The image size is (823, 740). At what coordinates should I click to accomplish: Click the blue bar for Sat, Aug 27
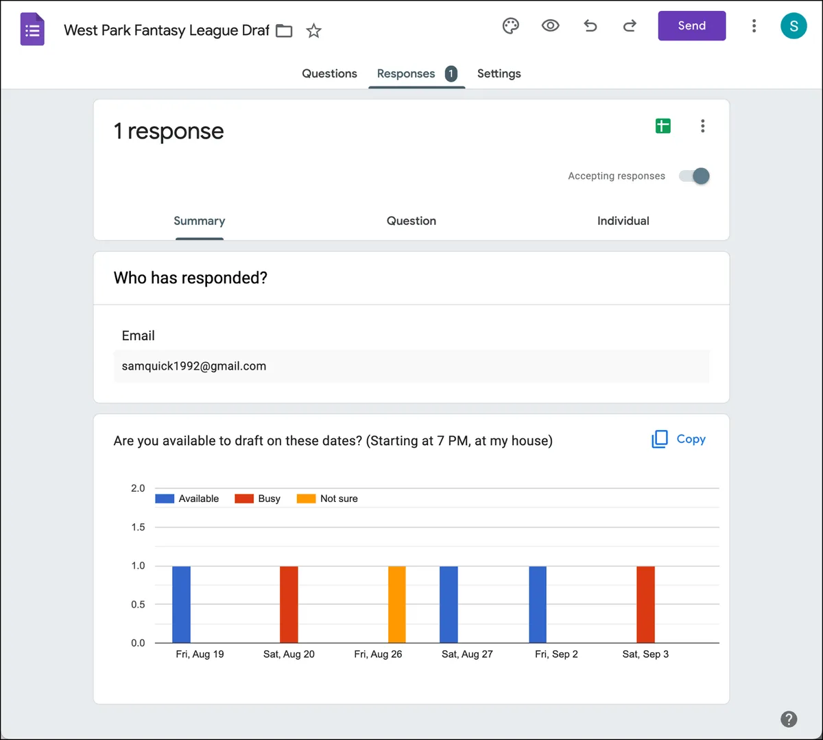[x=449, y=604]
